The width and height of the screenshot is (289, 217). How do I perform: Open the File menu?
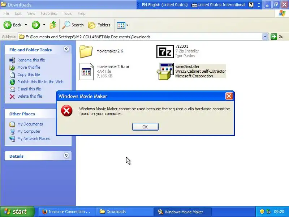pyautogui.click(x=6, y=13)
